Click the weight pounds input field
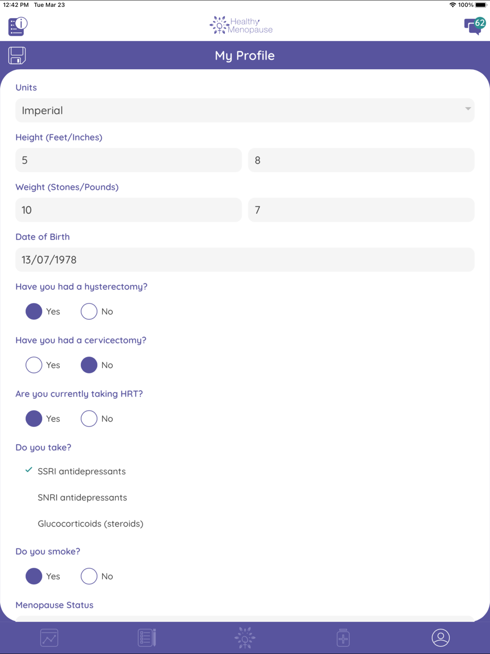Image resolution: width=490 pixels, height=654 pixels. (x=361, y=210)
